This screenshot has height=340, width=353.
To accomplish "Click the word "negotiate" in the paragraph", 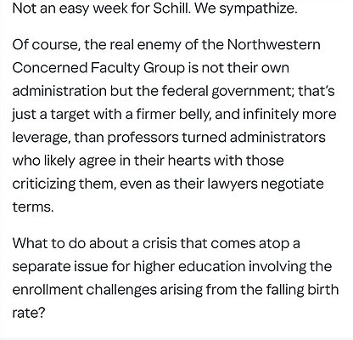I will point(292,185).
